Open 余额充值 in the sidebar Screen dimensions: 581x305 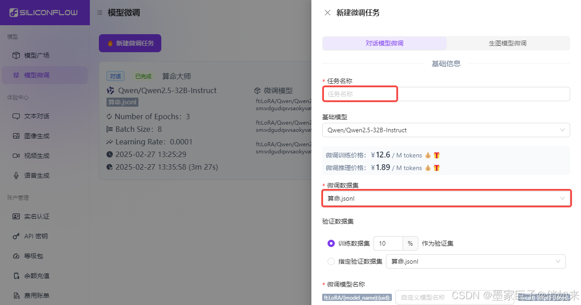(x=44, y=276)
